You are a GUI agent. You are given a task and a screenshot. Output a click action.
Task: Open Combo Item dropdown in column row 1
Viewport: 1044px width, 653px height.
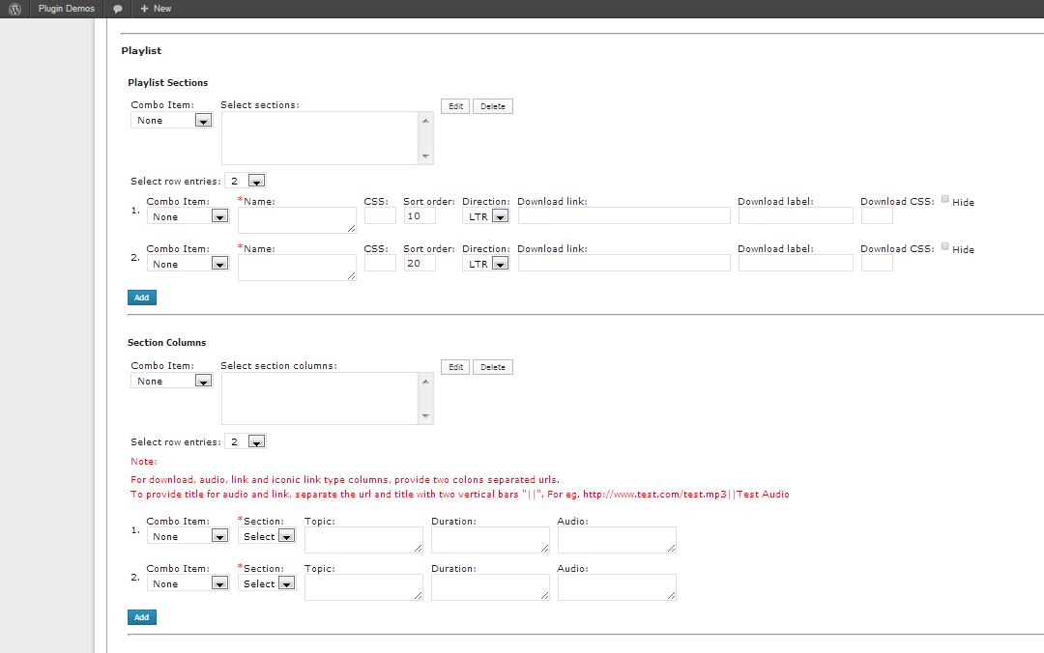point(188,536)
